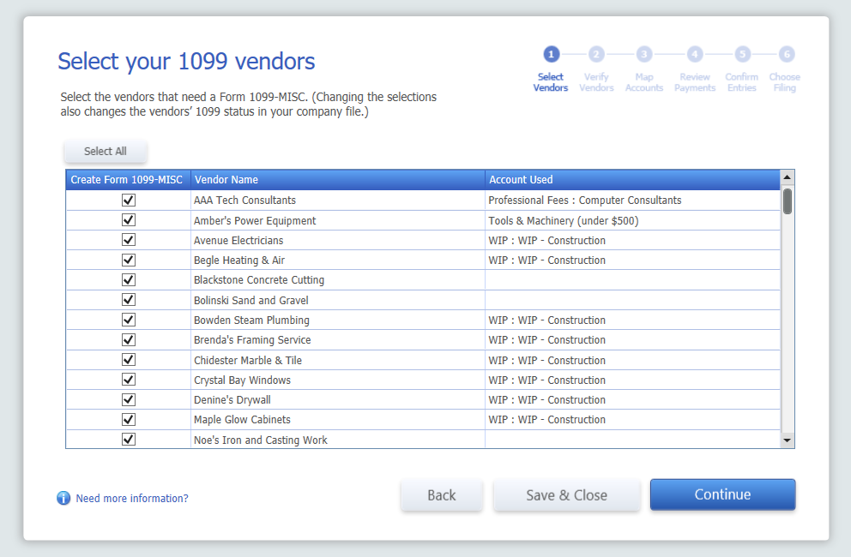
Task: Click step 1 Select Vendors circle
Action: tap(551, 54)
